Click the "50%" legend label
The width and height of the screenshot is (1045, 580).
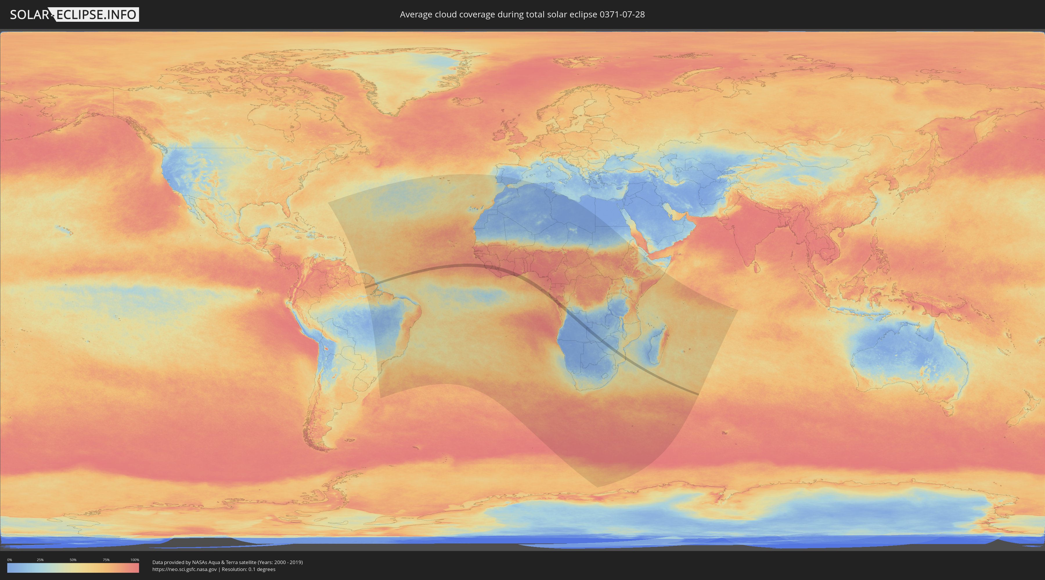click(73, 560)
